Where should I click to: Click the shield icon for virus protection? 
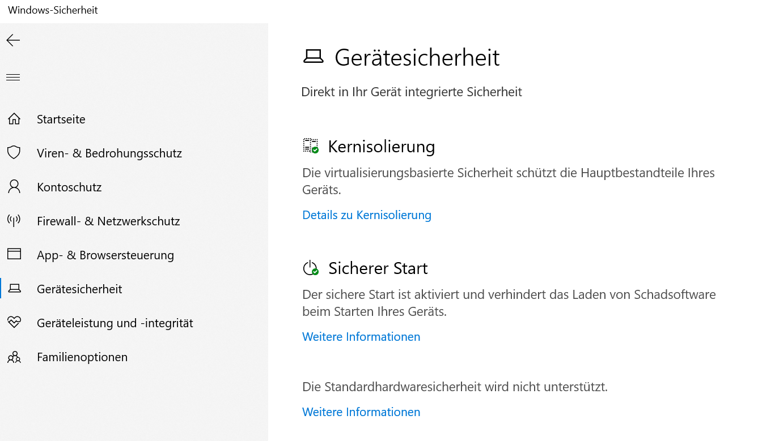point(14,153)
